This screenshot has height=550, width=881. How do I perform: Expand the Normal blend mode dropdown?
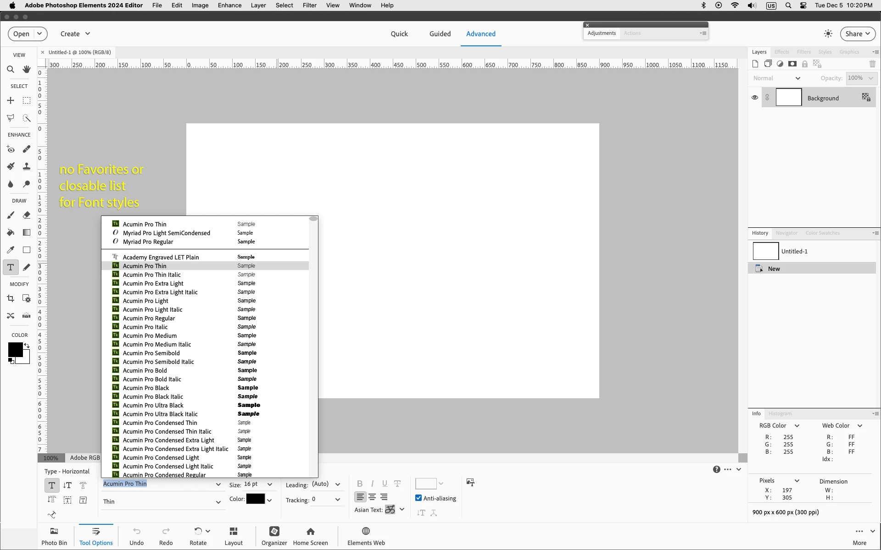coord(798,78)
